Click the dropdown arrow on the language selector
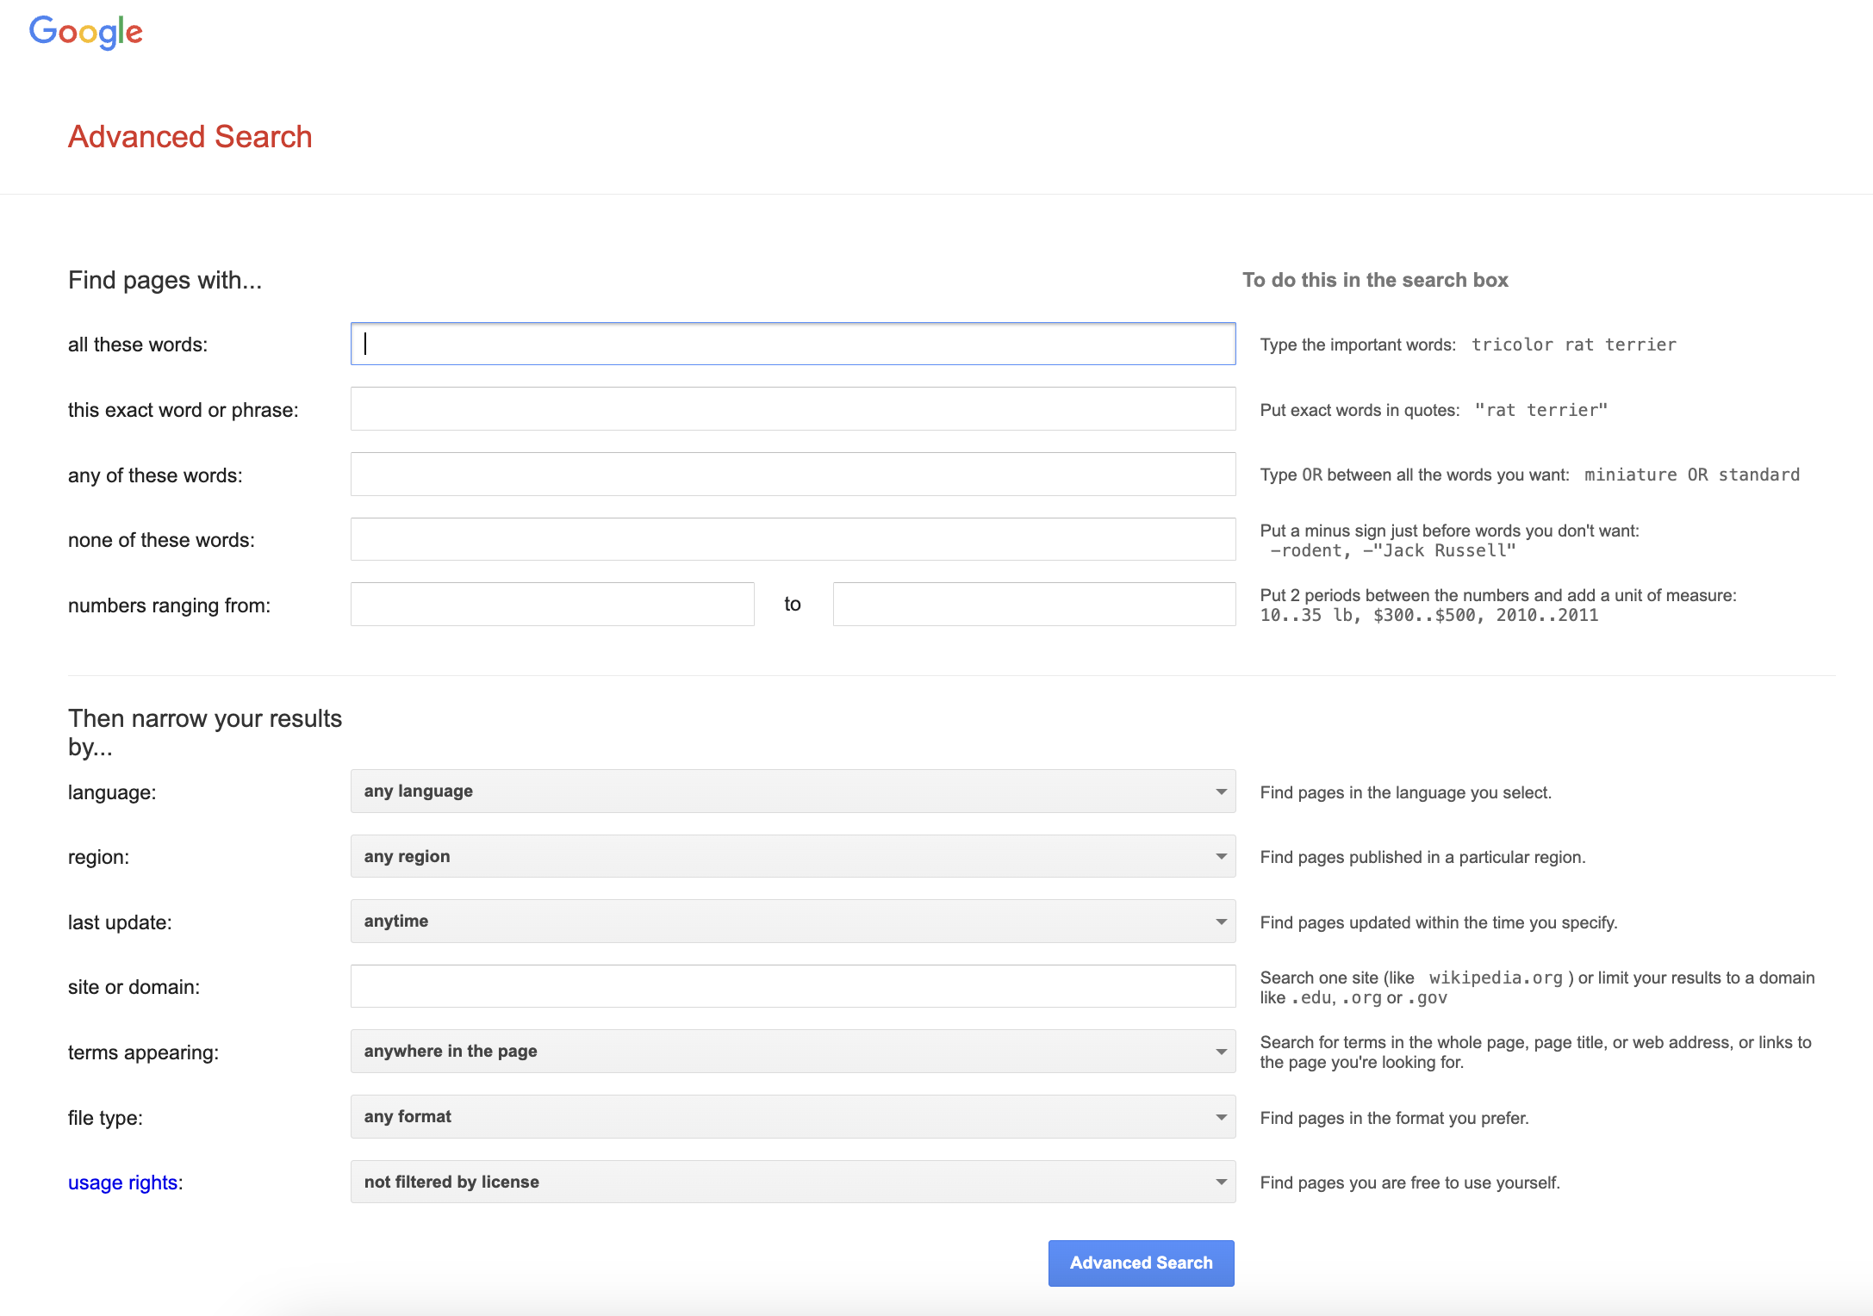This screenshot has width=1873, height=1316. point(1221,791)
